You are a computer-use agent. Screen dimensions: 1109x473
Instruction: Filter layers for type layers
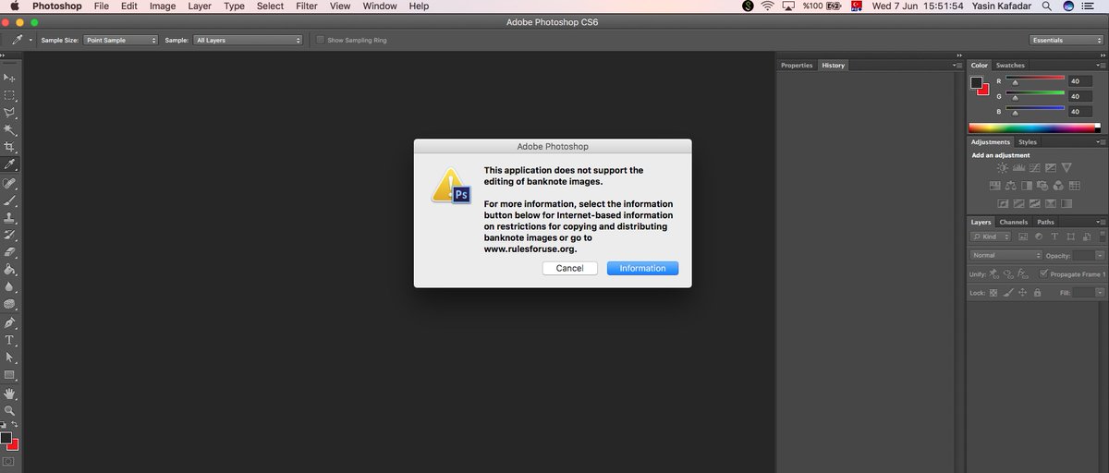(x=1054, y=236)
